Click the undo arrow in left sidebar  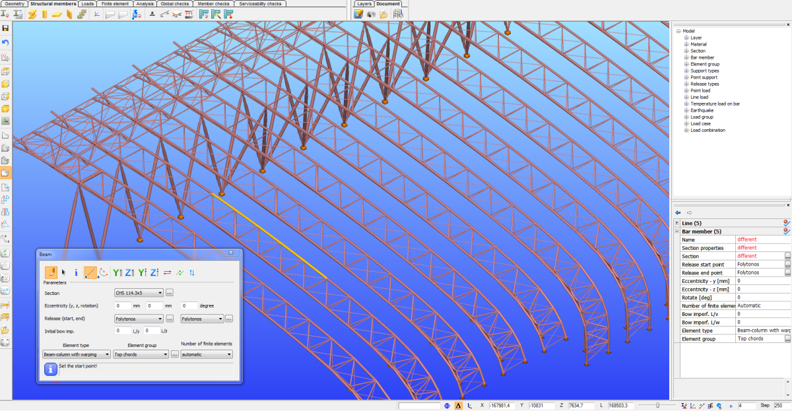(5, 42)
